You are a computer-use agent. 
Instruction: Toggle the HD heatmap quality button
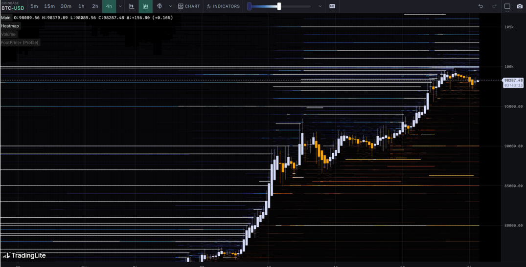[332, 6]
